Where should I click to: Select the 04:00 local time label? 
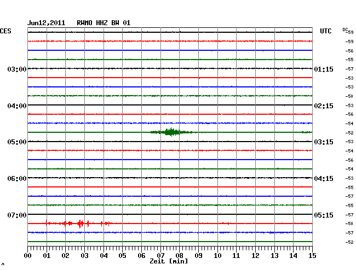pos(17,106)
